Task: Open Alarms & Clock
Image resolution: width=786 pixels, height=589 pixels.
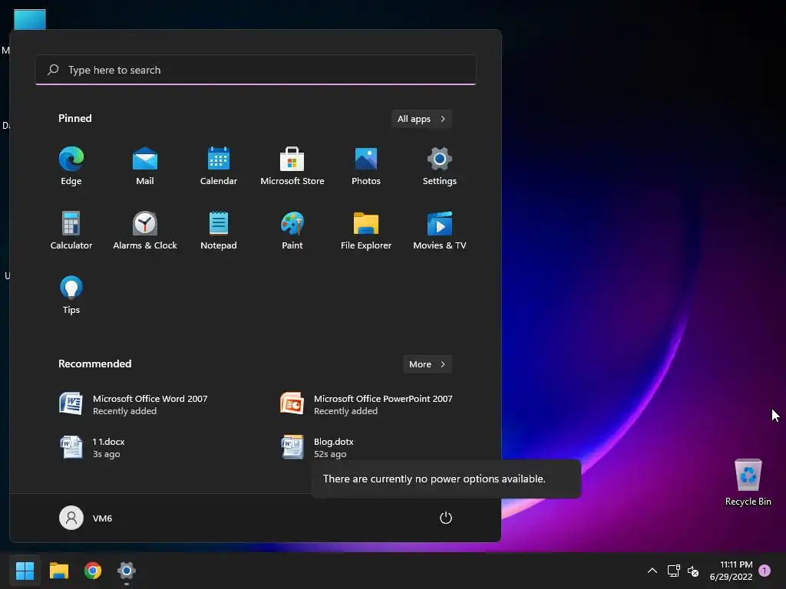Action: (145, 230)
